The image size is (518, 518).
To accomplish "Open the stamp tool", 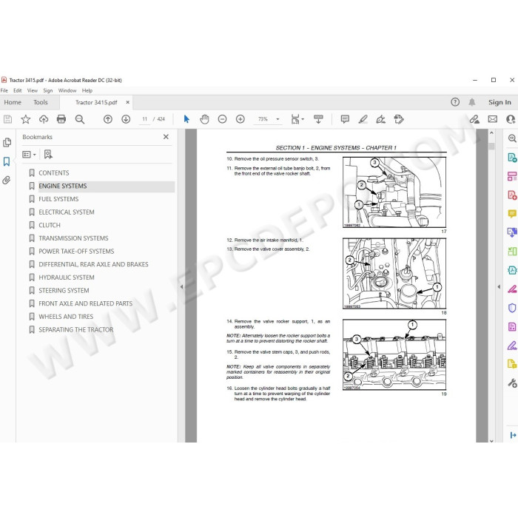I will [x=399, y=119].
